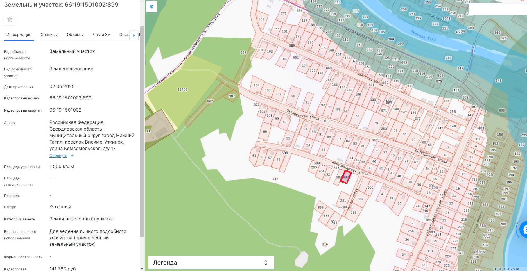The height and width of the screenshot is (271, 527).
Task: Select parcel 900 on the map
Action: (370, 188)
